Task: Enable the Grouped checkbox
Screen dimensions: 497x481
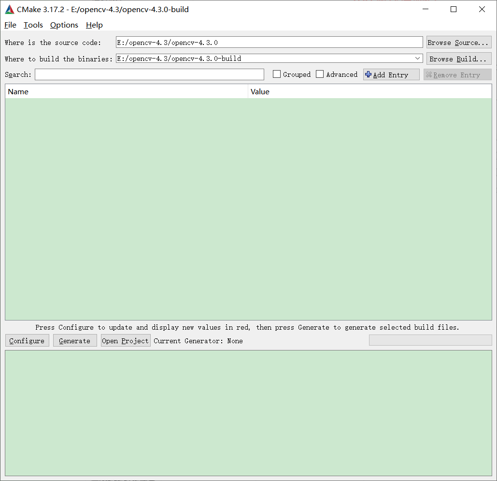Action: [x=276, y=74]
